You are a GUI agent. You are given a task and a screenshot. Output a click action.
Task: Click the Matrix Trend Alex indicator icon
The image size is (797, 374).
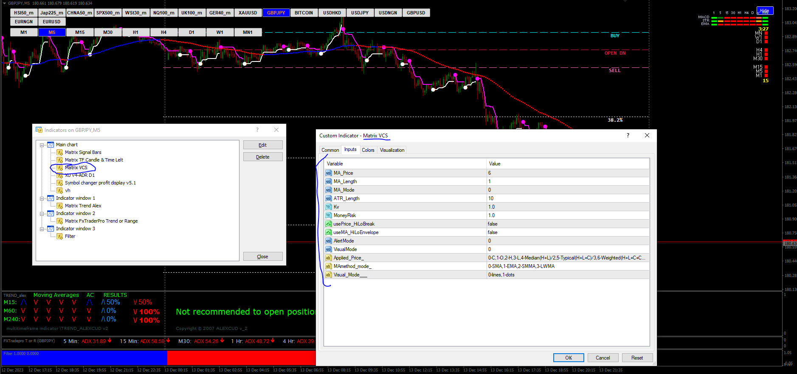[60, 206]
